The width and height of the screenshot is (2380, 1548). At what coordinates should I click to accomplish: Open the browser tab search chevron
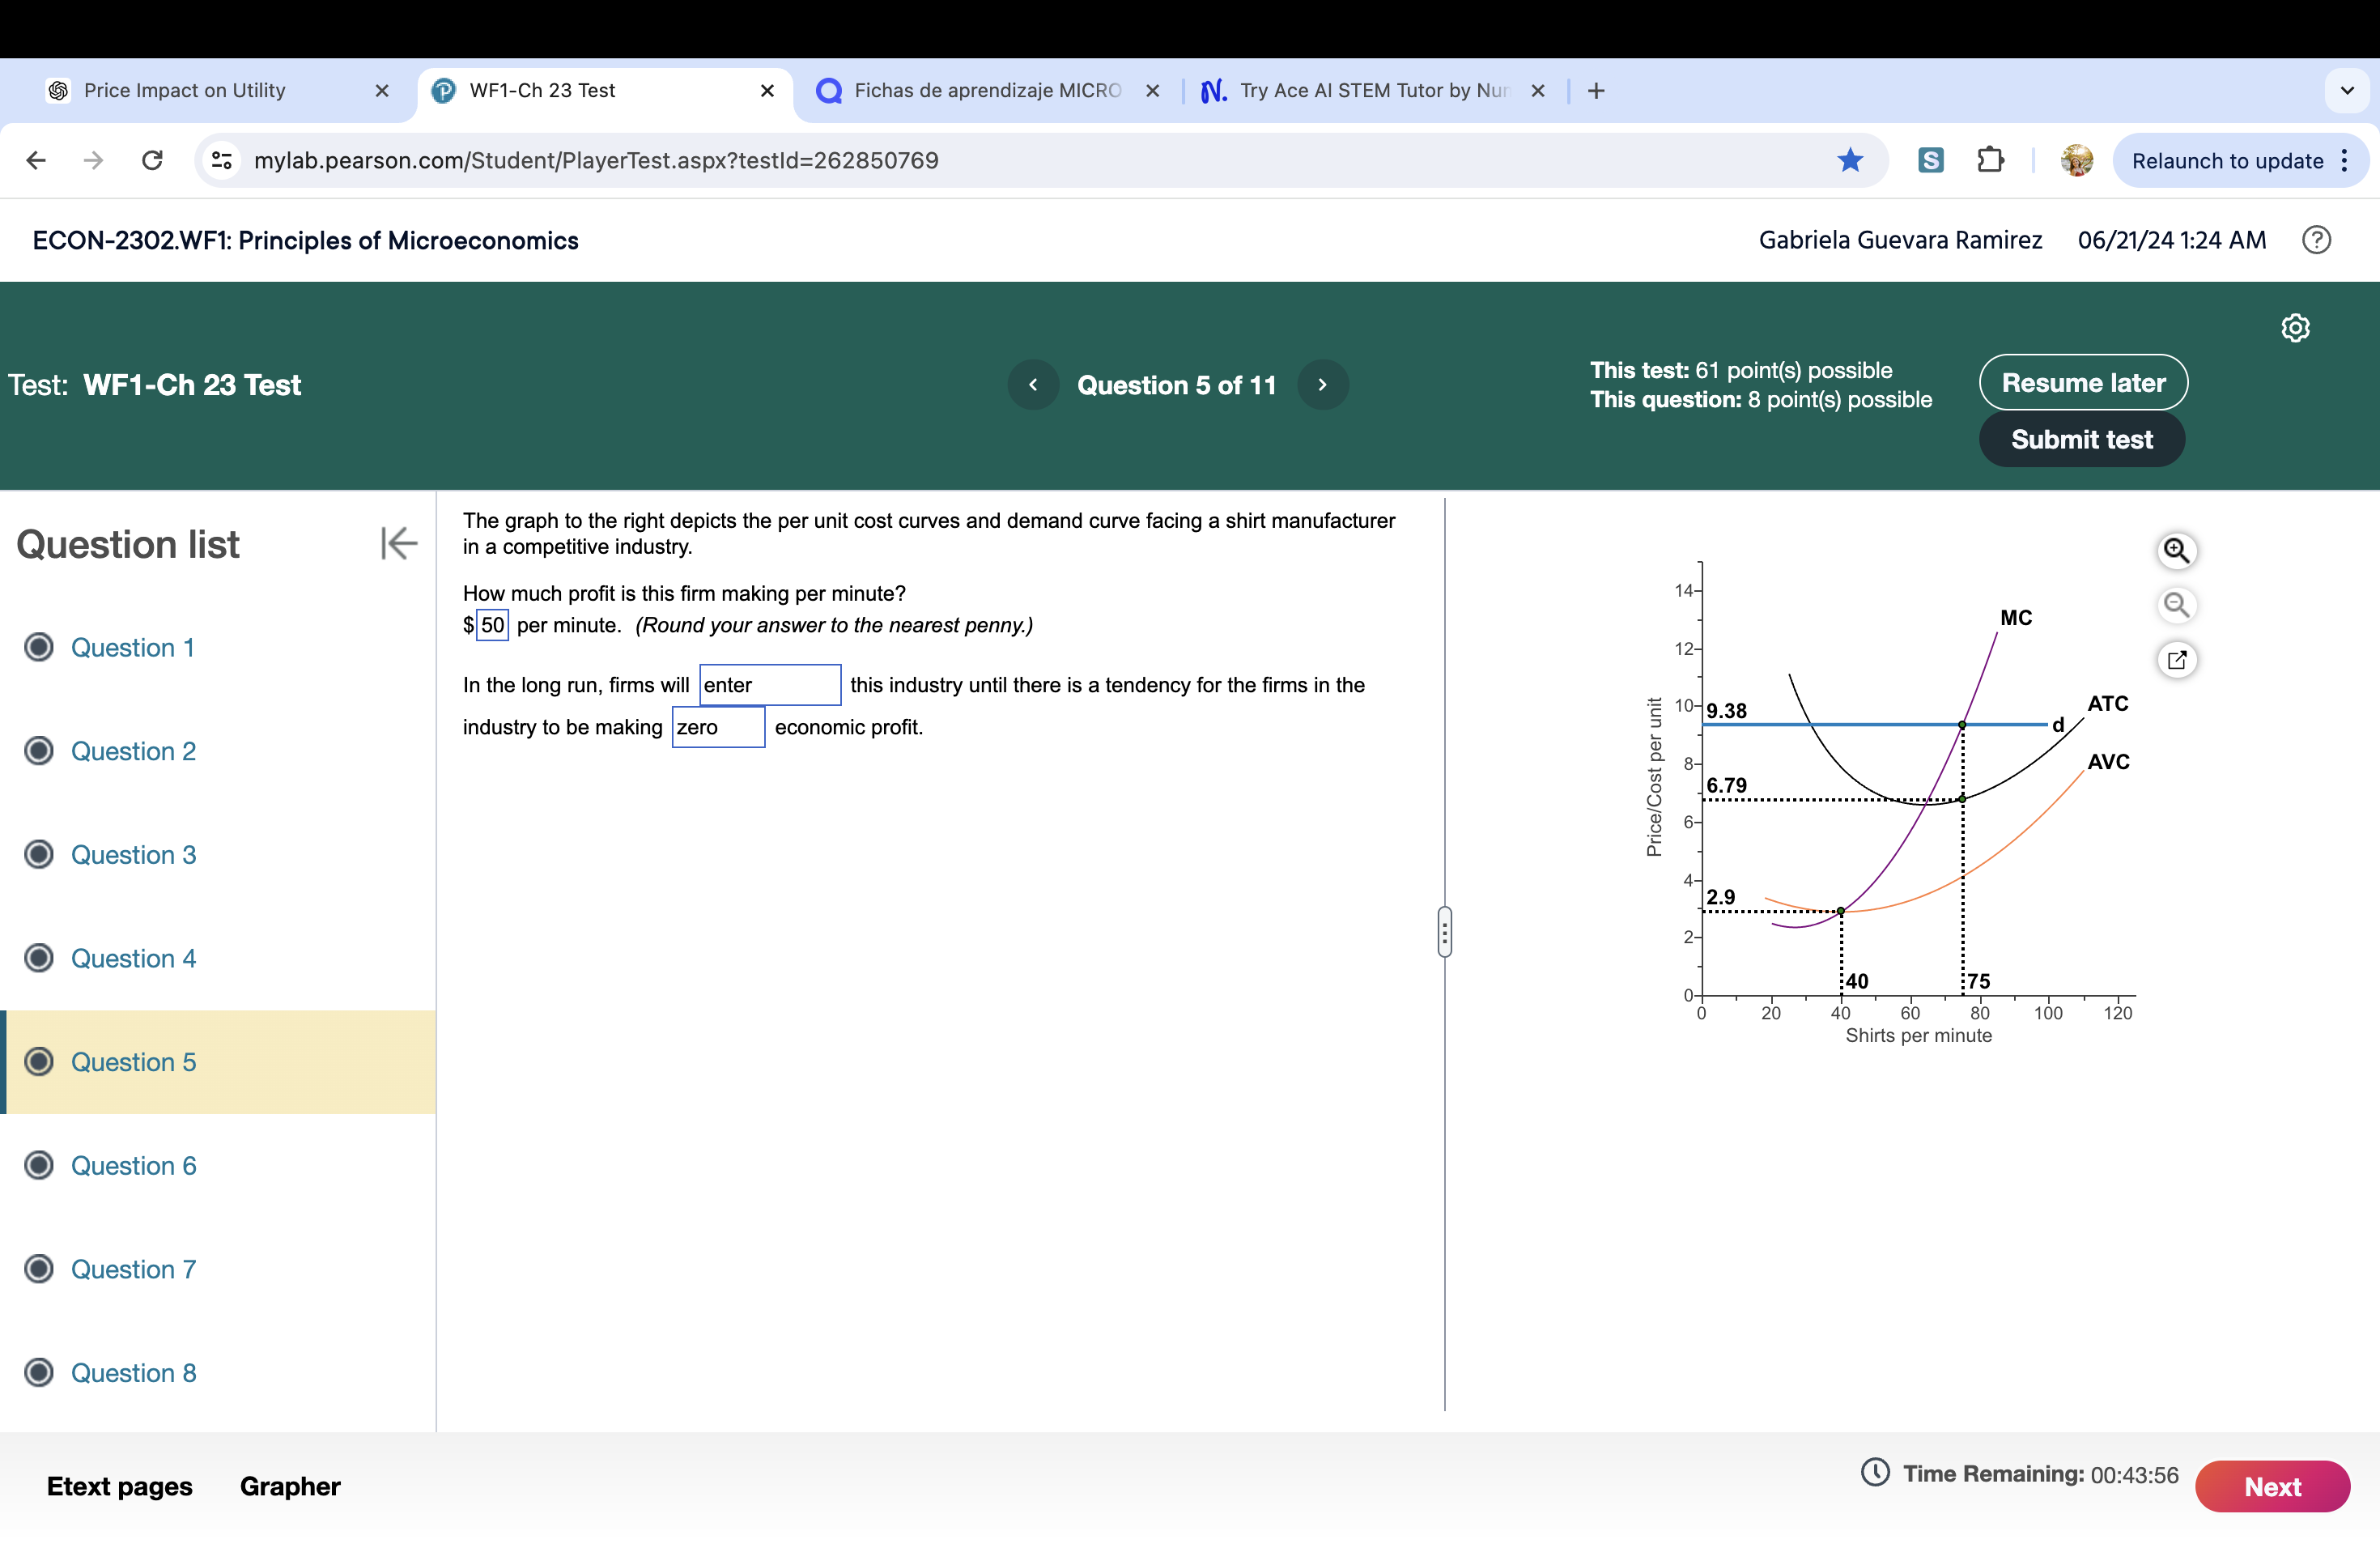click(2346, 90)
